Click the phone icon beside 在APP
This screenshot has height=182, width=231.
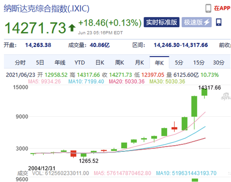208,8
